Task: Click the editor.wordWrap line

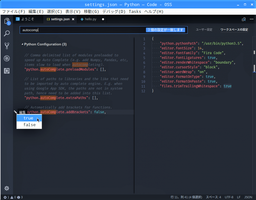Action: click(183, 72)
